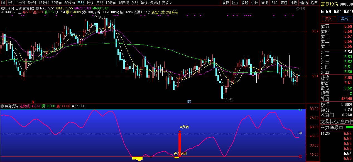
Task: Open the 画线 drawing tools
Action: (264, 3)
